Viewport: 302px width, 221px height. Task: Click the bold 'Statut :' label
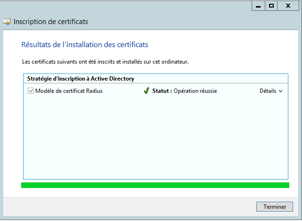(162, 91)
